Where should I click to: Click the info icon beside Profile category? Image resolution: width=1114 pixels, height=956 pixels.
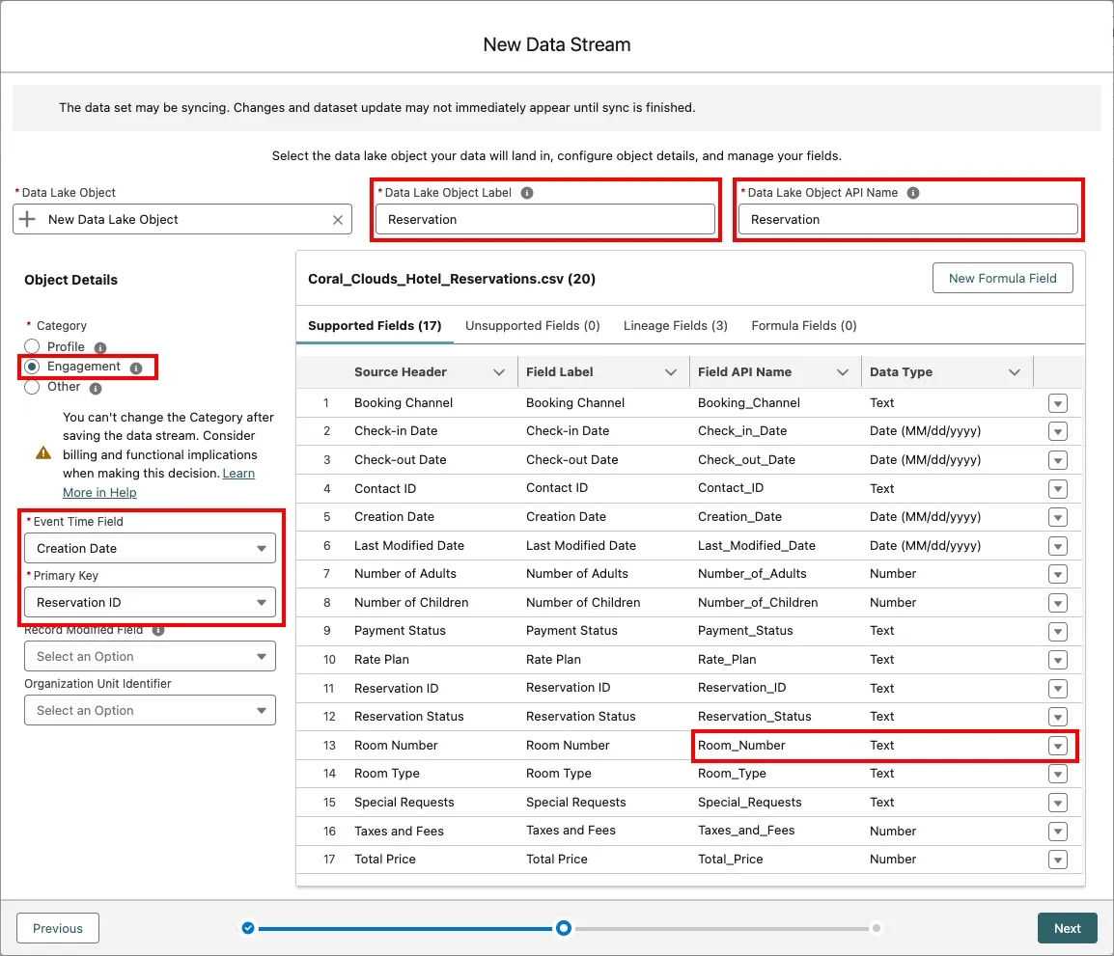100,347
